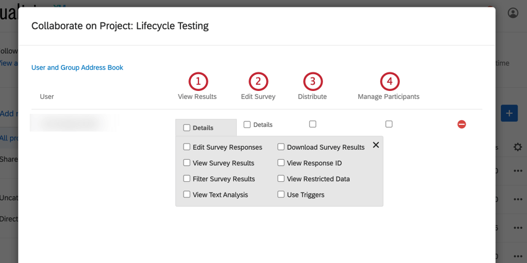Toggle the Manage Participants permission checkbox

point(389,124)
